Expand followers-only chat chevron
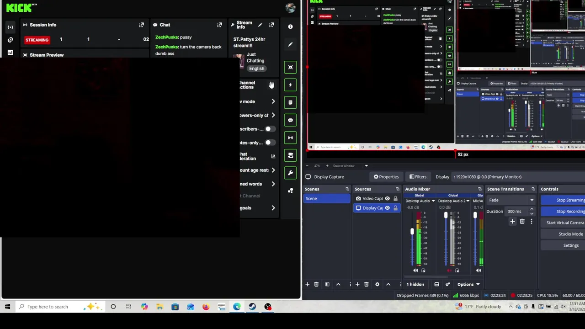 pos(273,115)
